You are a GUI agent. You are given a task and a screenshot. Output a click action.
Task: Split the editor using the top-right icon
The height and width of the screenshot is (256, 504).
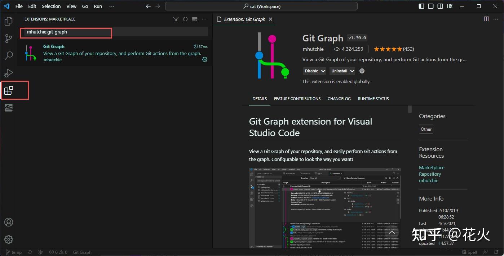point(487,19)
